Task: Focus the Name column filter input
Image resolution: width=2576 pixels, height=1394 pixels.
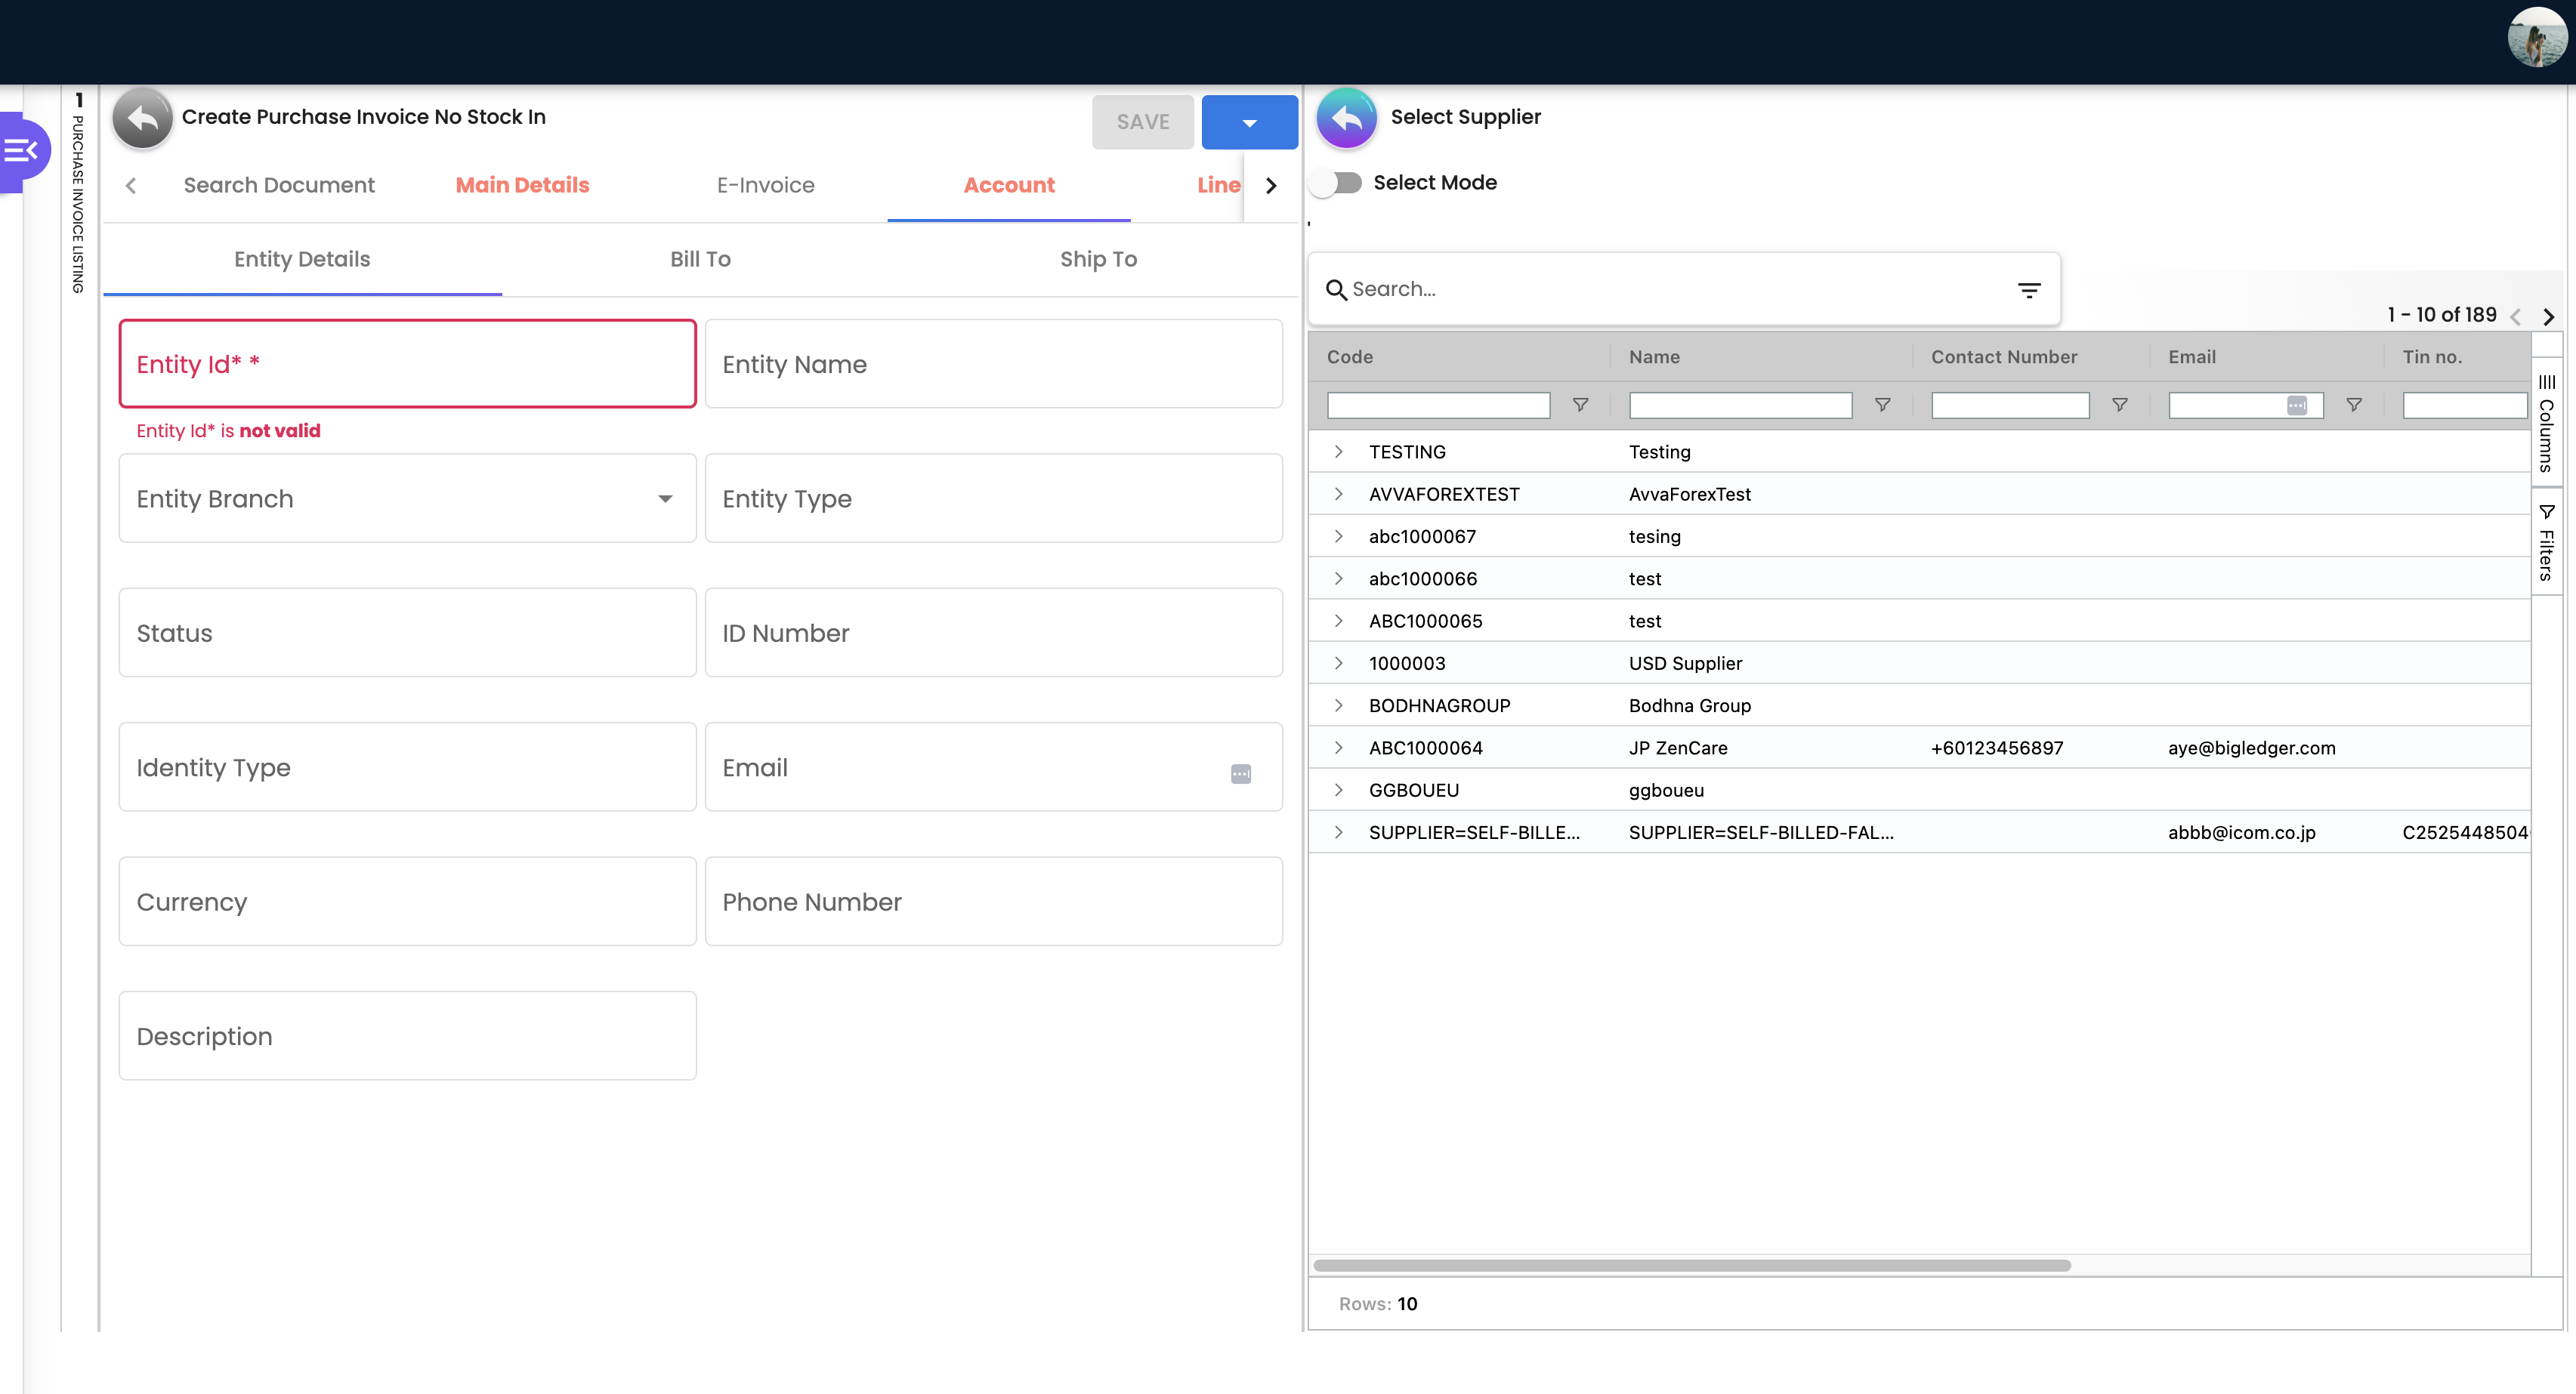Action: click(x=1740, y=405)
